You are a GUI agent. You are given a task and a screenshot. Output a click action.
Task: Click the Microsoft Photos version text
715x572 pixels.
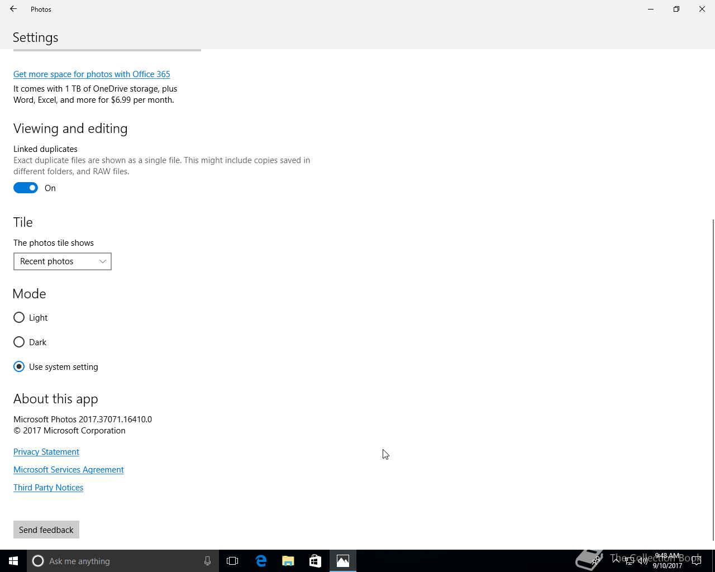83,419
